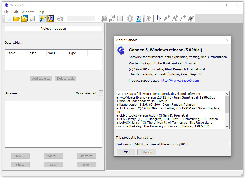Open the Window menu
245x178 pixels.
pyautogui.click(x=28, y=12)
